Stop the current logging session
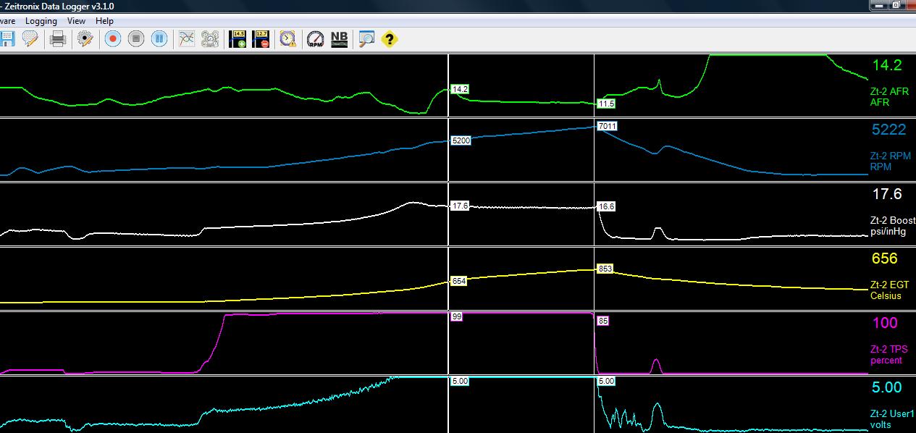Image resolution: width=916 pixels, height=433 pixels. [135, 39]
